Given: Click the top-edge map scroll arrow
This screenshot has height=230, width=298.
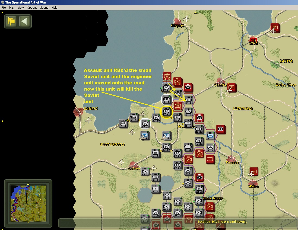Looking at the screenshot, I should 195,13.
